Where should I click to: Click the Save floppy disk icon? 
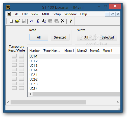click(24, 21)
